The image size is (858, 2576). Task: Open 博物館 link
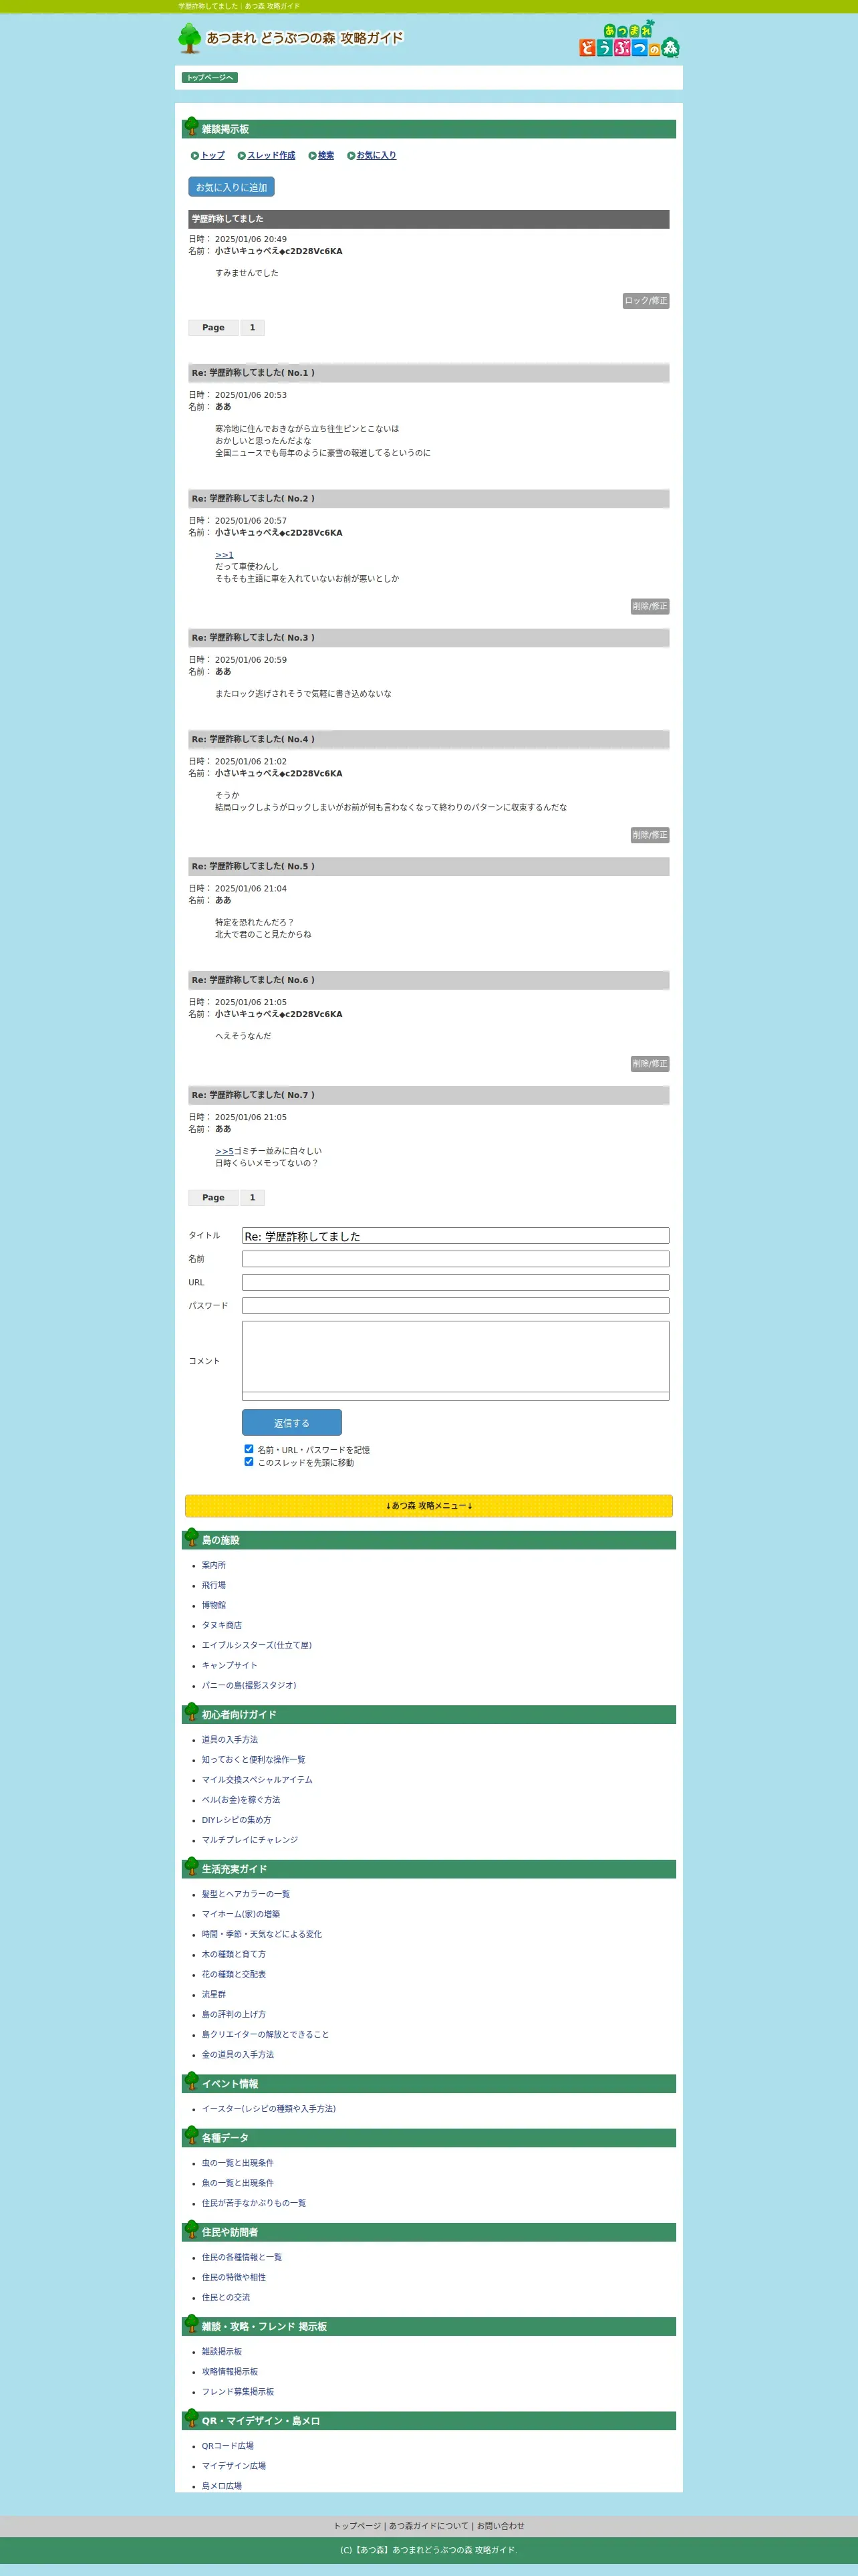214,1606
